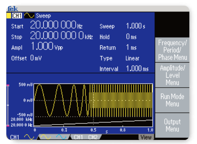Viewport: 197px width, 144px height.
Task: Click the Stop label
Action: [17, 37]
